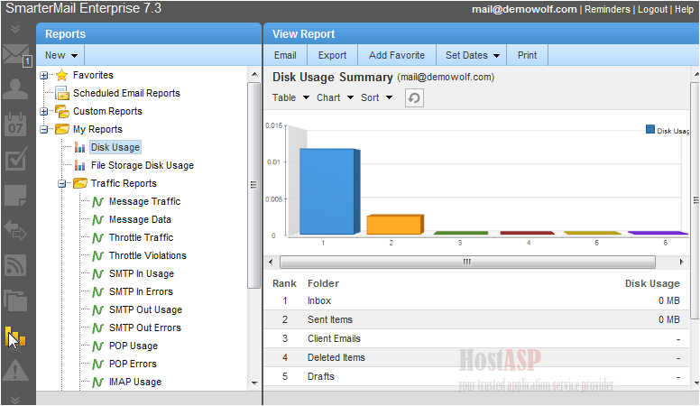
Task: Click the Deleted Items table row
Action: 476,358
